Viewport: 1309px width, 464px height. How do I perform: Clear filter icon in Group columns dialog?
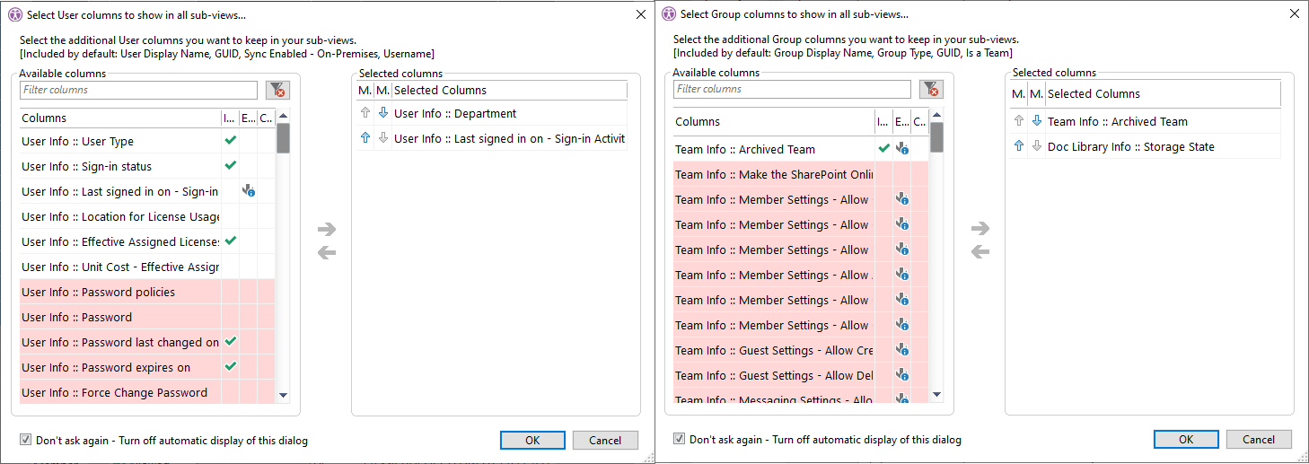click(x=931, y=89)
